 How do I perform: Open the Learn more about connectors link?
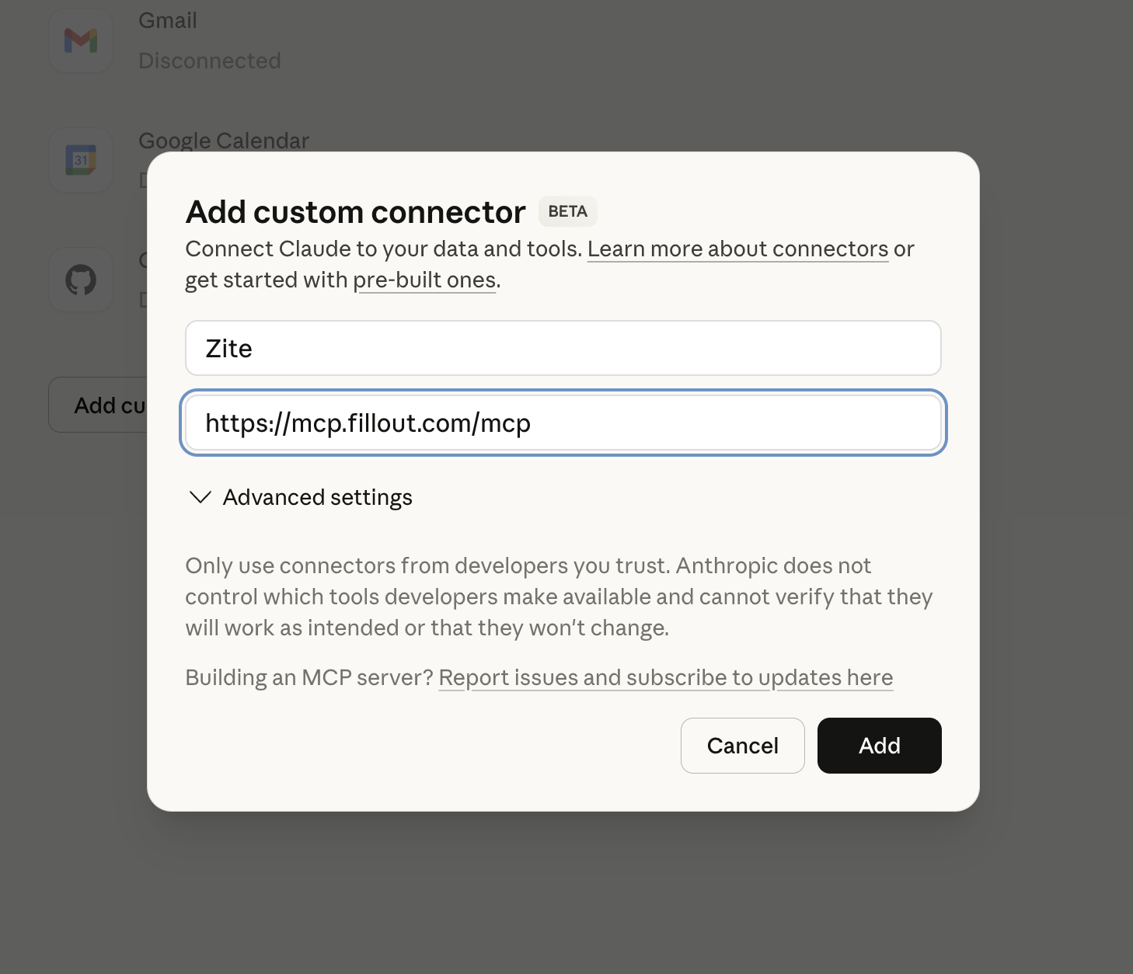point(738,249)
